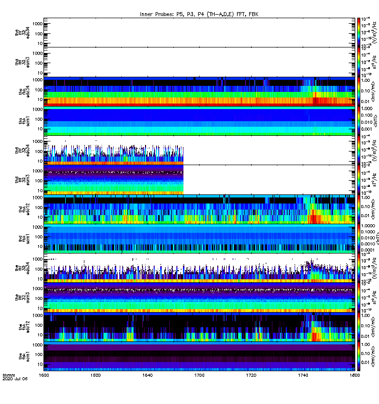The image size is (379, 404).
Task: Click the 1740 time tick label
Action: pos(303,375)
